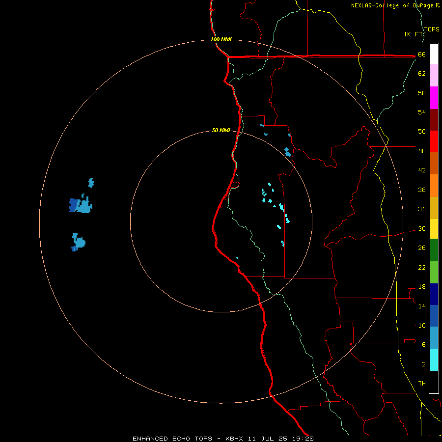Click the '66' legend value
Viewport: 442px width, 442px height.
coord(422,55)
